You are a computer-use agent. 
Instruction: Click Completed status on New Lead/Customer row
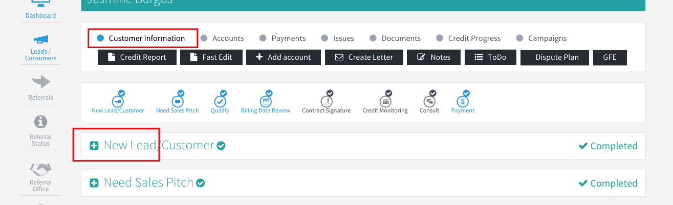(x=608, y=146)
